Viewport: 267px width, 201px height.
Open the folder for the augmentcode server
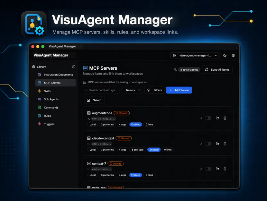217,118
